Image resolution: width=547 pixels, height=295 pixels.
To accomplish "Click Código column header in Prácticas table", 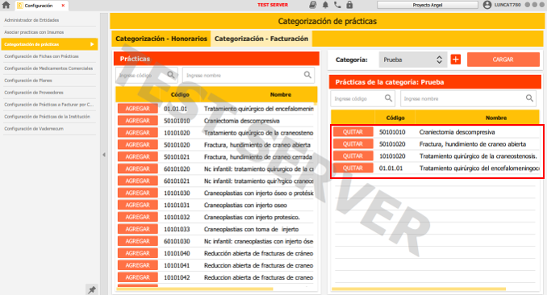I will pos(180,94).
